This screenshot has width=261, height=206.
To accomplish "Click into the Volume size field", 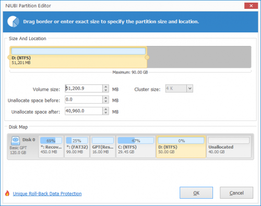I will click(x=84, y=89).
